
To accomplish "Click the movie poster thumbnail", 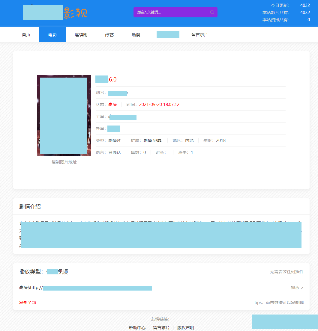I will pos(64,116).
